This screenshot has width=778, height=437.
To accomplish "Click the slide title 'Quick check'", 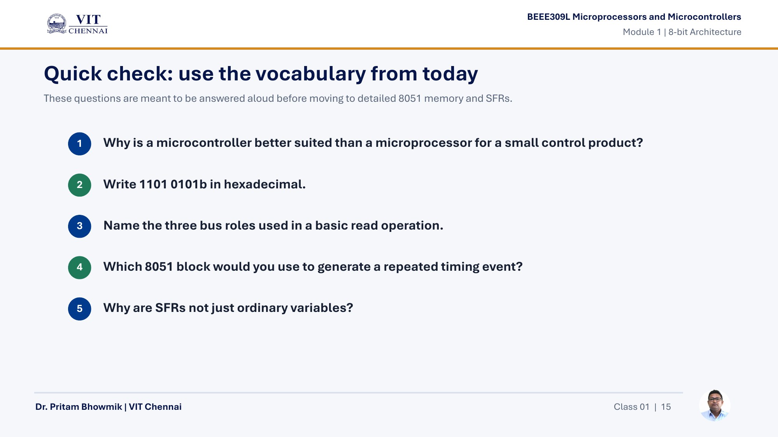I will [261, 74].
